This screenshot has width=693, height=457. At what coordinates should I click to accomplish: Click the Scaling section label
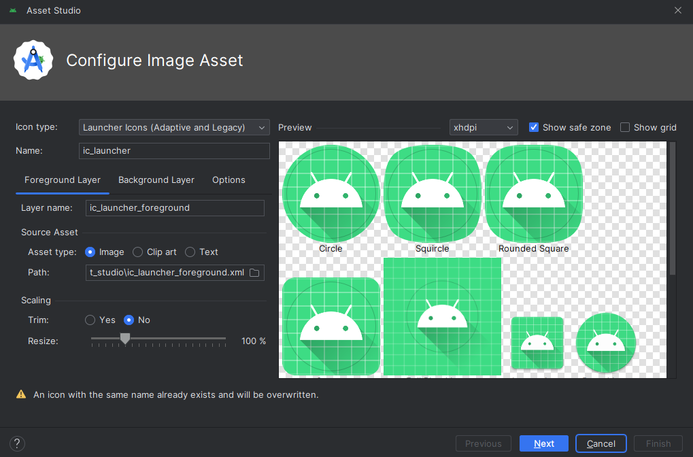click(36, 301)
